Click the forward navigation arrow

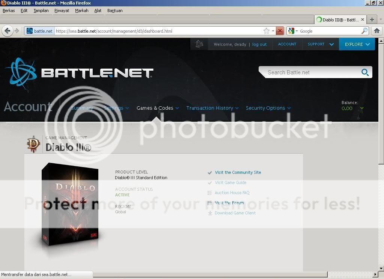(x=17, y=31)
